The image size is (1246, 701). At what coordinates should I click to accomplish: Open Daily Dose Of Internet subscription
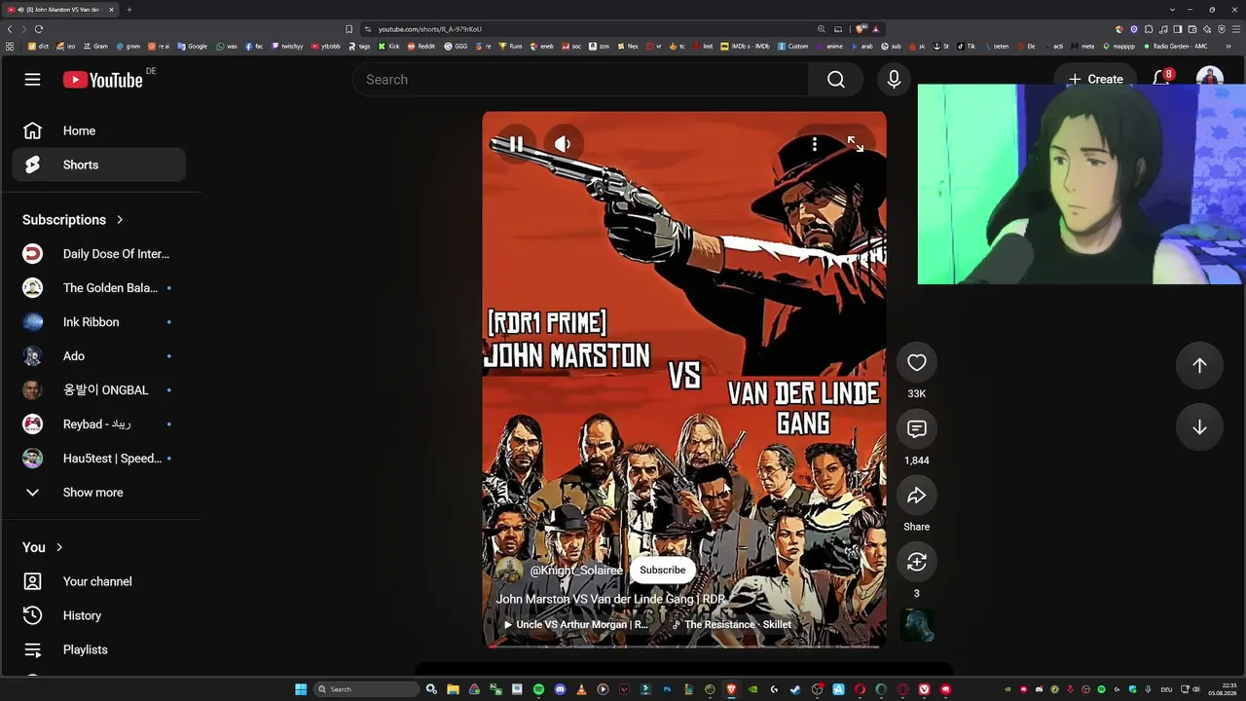[x=98, y=254]
